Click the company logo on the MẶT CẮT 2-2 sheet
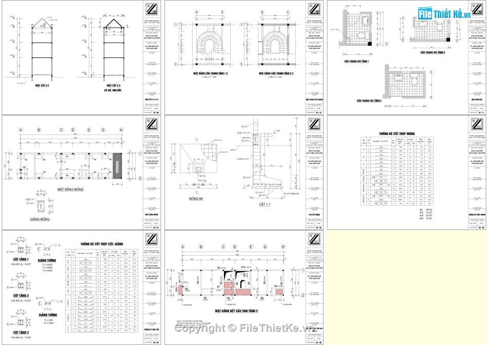Screen dimensions: 488x345 tap(152, 9)
